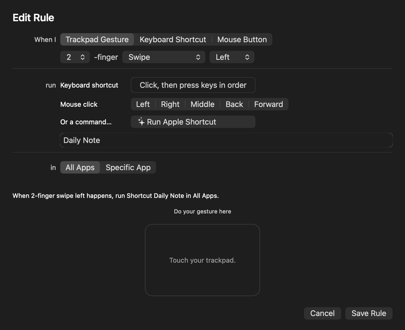
Task: Select the Specific App scope
Action: click(x=128, y=167)
